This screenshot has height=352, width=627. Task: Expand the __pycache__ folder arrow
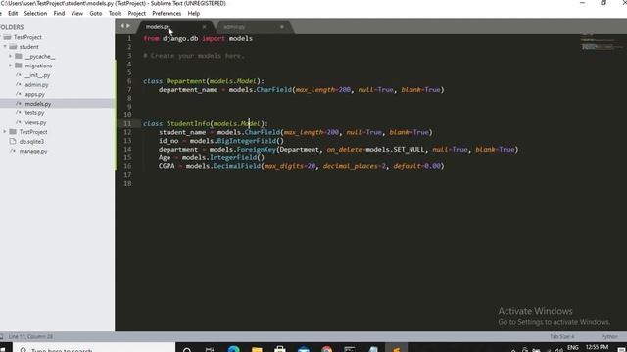tap(11, 57)
